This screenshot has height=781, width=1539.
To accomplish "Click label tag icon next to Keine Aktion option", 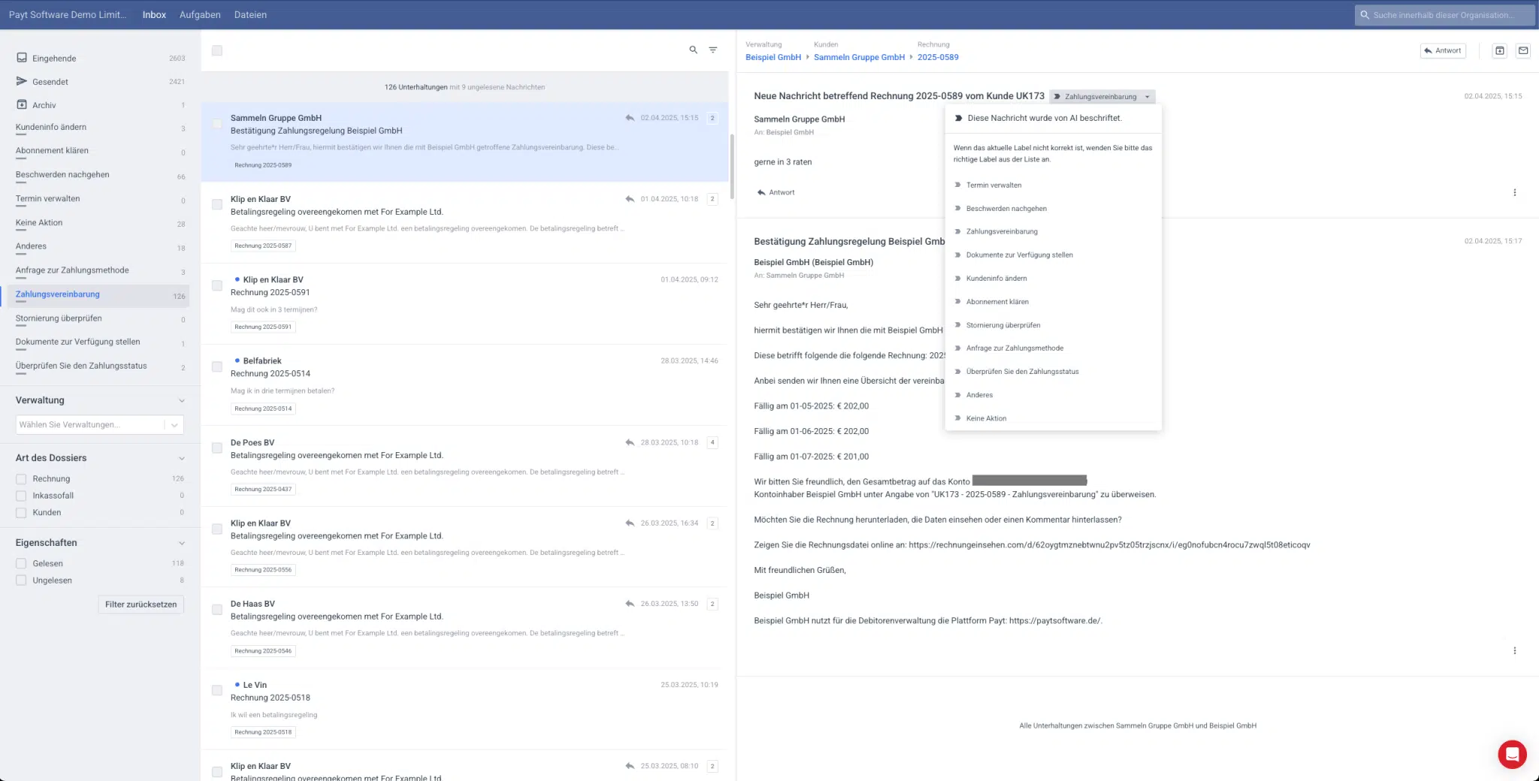I will coord(958,418).
